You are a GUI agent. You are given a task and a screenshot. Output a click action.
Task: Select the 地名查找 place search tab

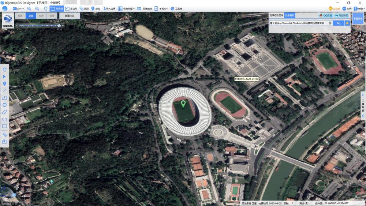click(290, 15)
